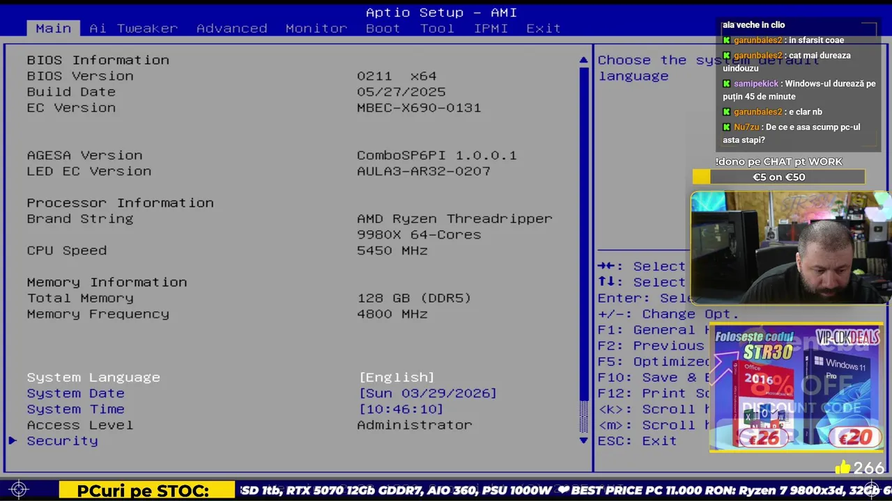Click the scrollbar up arrow
This screenshot has height=501, width=892.
tap(584, 61)
